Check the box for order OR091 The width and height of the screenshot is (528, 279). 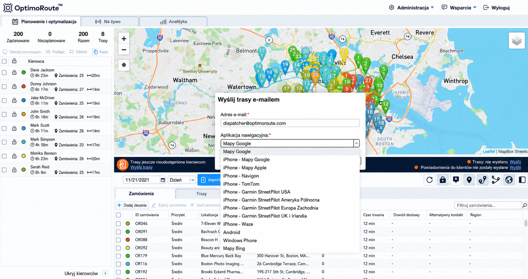click(x=118, y=232)
